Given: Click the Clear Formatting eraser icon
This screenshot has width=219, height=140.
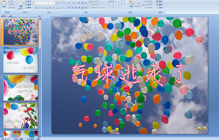Looking at the screenshot, I should [64, 3].
